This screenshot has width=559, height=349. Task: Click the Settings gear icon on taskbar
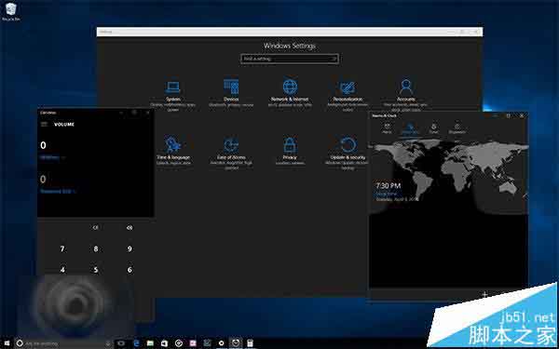[222, 343]
